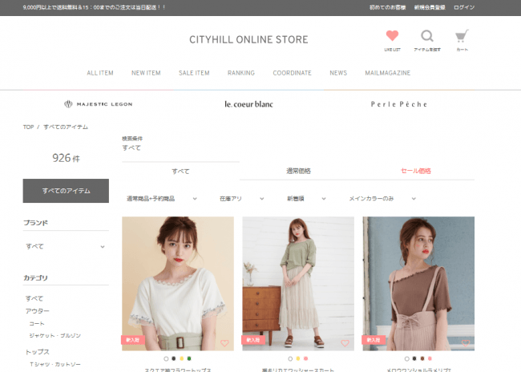Click the ログイン link at top
Image resolution: width=521 pixels, height=372 pixels.
pos(464,7)
